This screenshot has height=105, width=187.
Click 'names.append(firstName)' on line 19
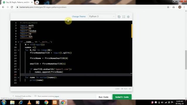pyautogui.click(x=49, y=72)
